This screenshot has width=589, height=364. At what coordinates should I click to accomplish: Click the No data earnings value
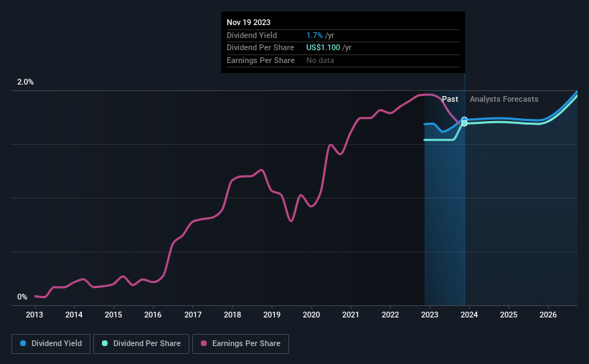[x=320, y=60]
